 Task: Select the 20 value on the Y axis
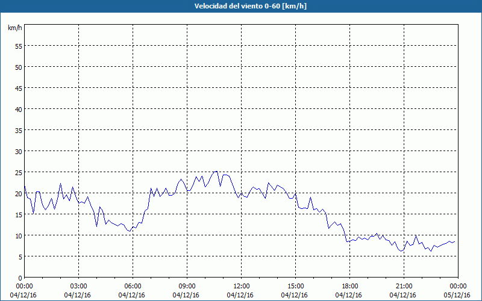pos(19,194)
